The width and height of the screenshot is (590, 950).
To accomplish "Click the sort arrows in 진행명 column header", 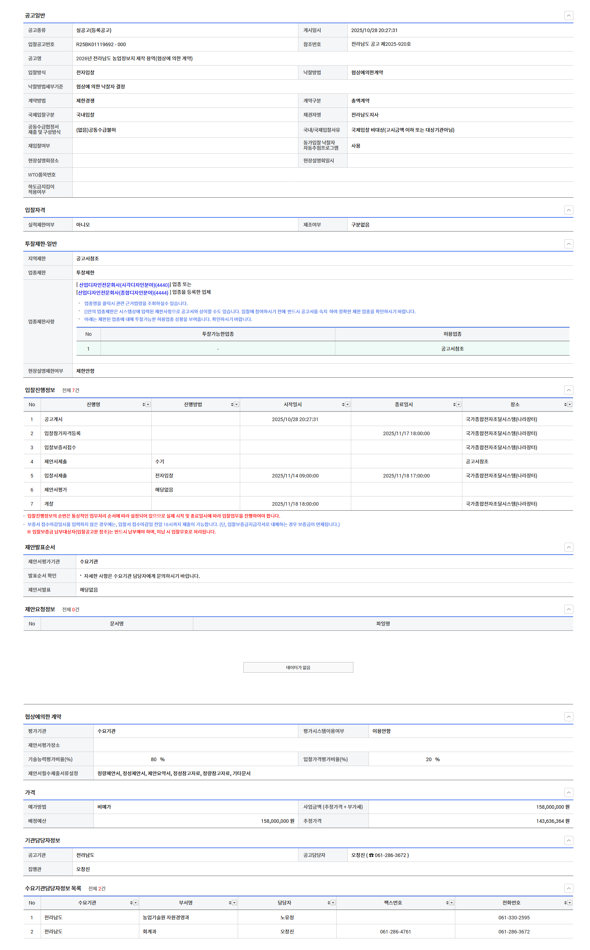I will pyautogui.click(x=144, y=405).
